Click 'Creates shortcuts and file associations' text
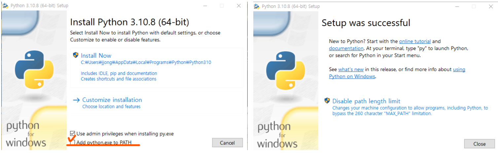Screen dimensions: 498x163 [x=119, y=79]
